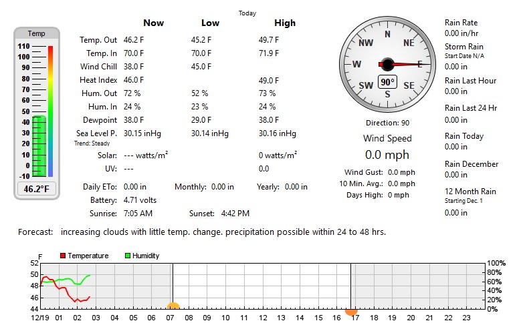Click the "Now" column header

tap(153, 23)
